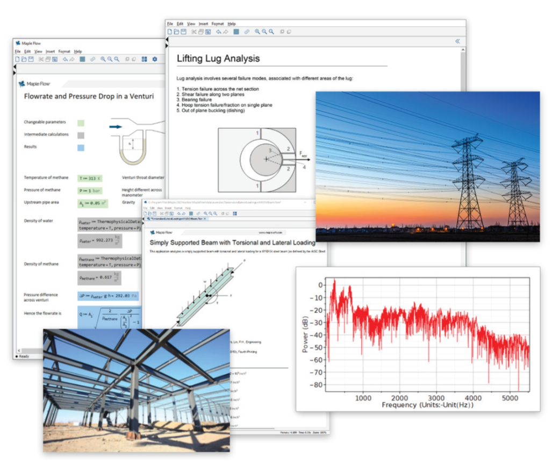Click the black collapse triangle in Lifting Lug window
This screenshot has width=552, height=470.
point(167,40)
